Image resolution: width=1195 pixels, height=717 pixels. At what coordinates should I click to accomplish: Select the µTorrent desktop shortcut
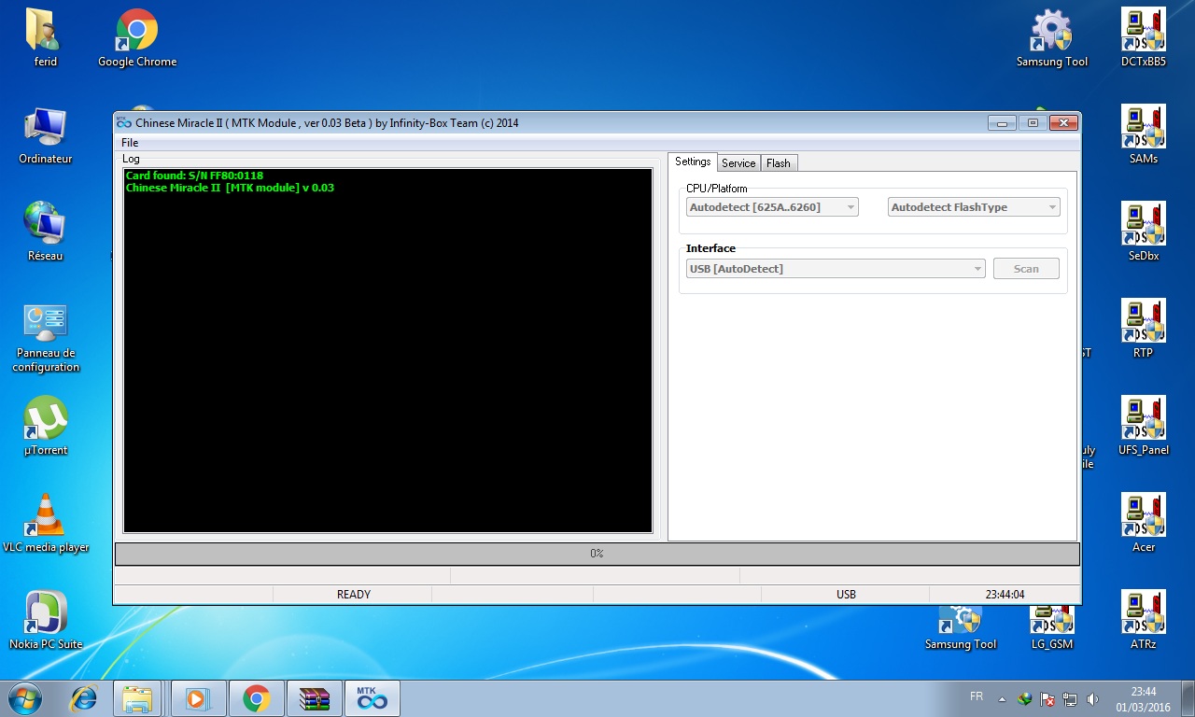point(45,427)
